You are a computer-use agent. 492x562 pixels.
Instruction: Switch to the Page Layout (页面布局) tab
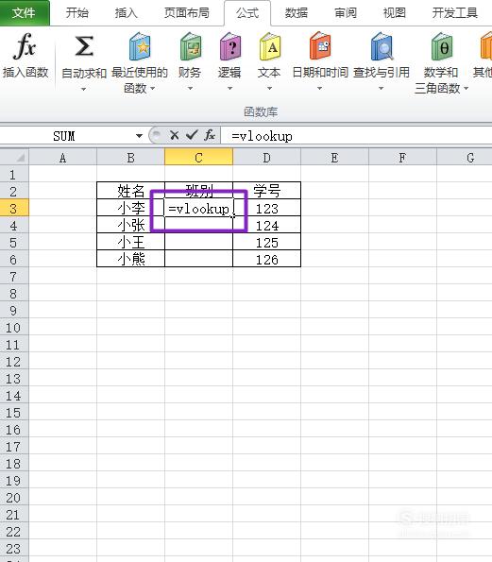click(186, 13)
